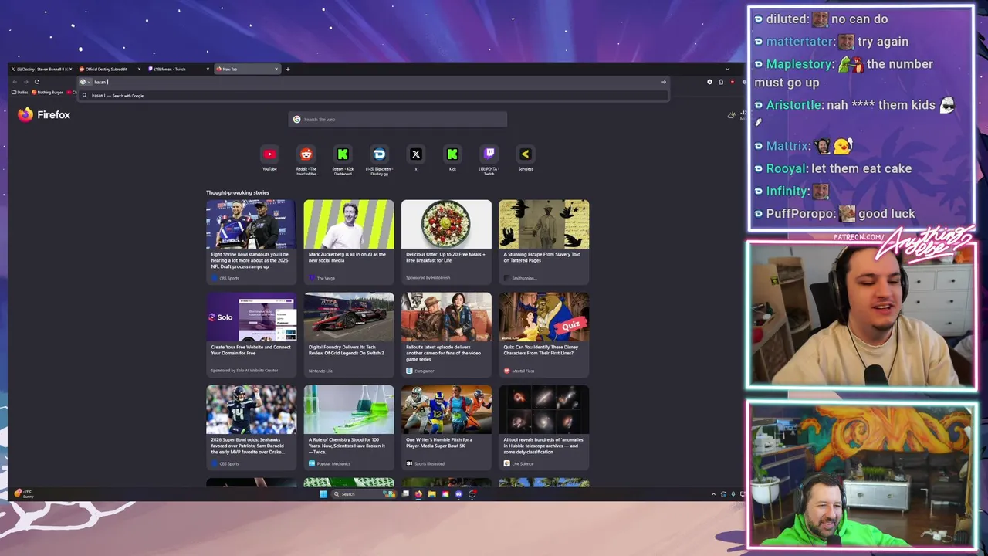The image size is (988, 556).
Task: Open Mark Zuckerberg AI story link
Action: point(349,242)
